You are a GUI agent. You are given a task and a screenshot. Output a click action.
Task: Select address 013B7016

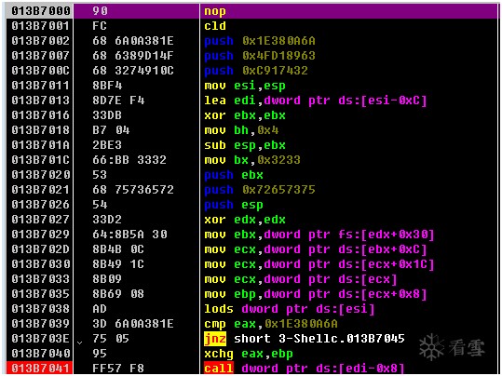pos(40,115)
